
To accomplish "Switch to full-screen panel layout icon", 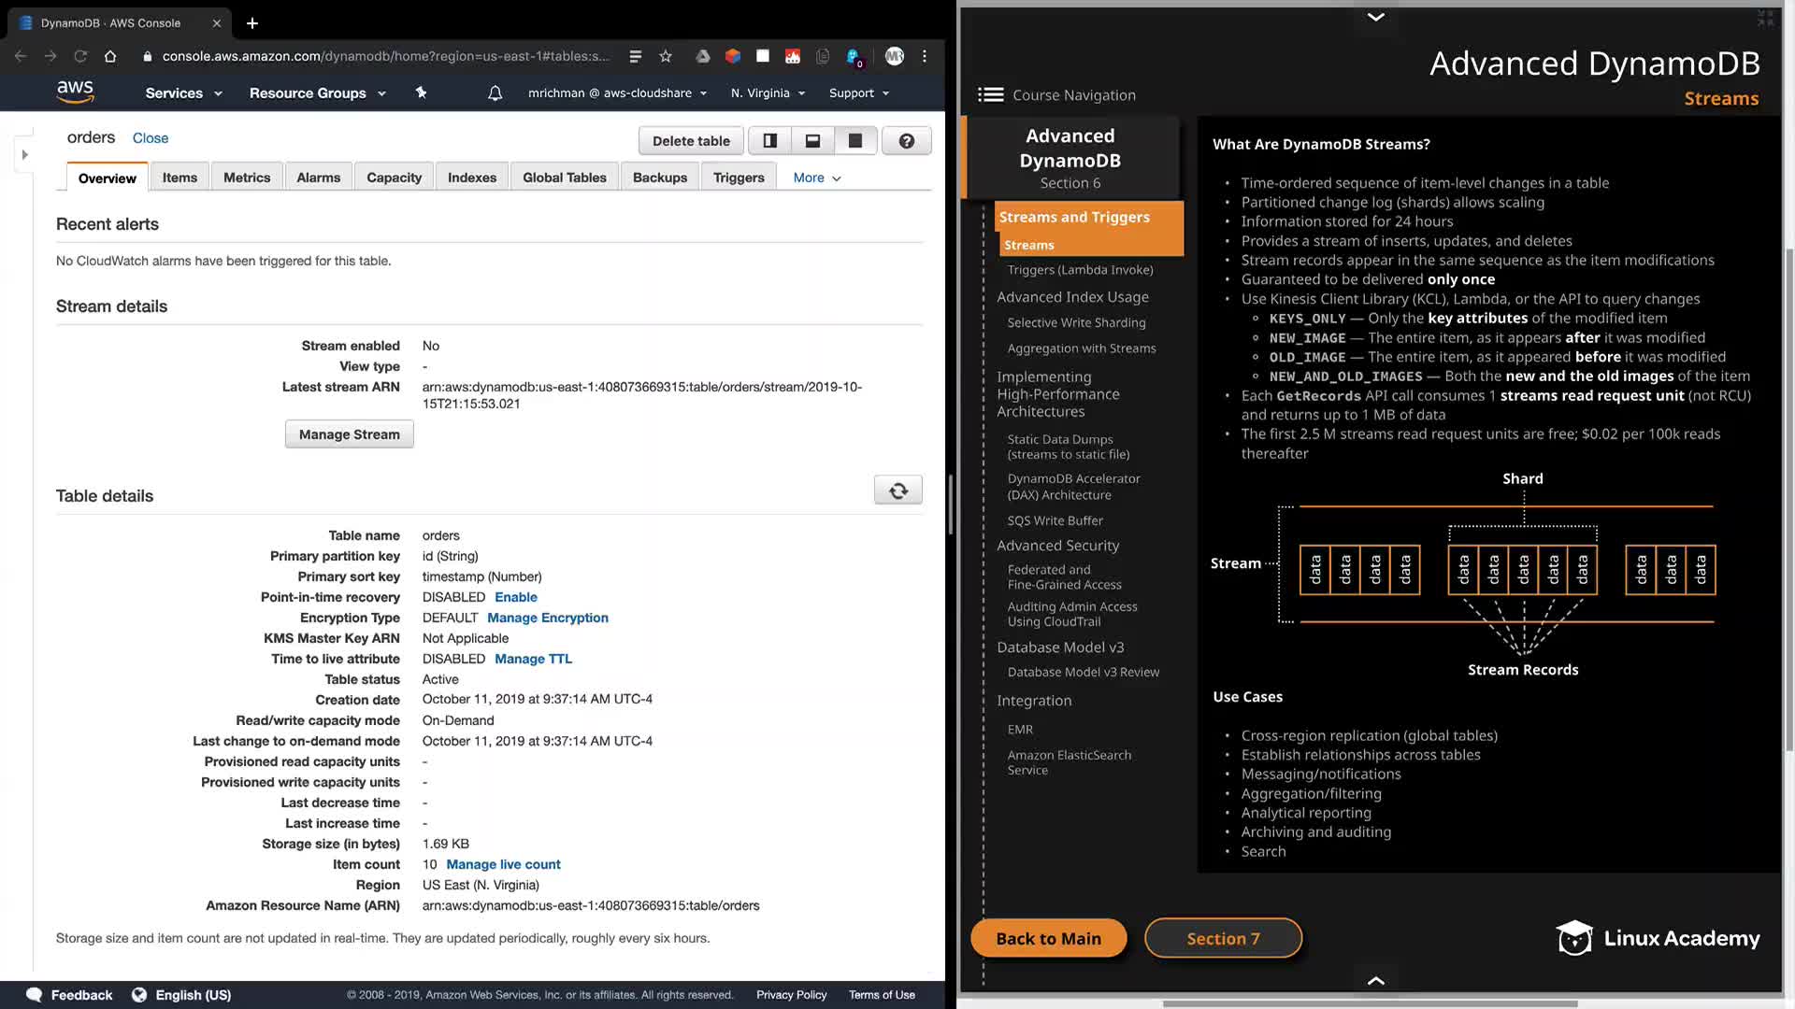I will coord(854,141).
